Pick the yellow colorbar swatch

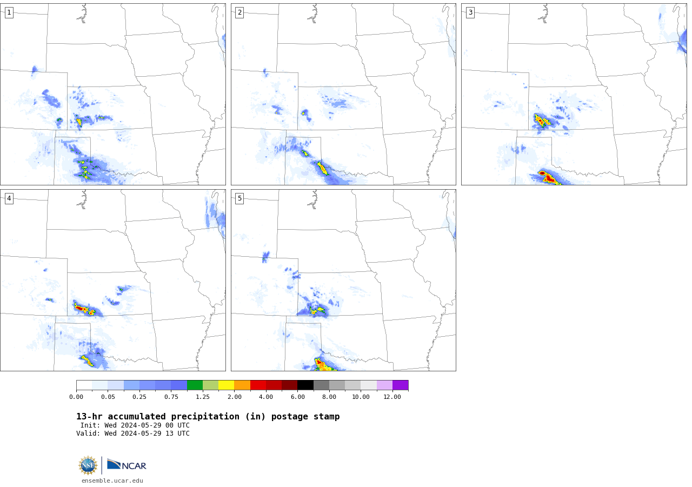click(227, 385)
